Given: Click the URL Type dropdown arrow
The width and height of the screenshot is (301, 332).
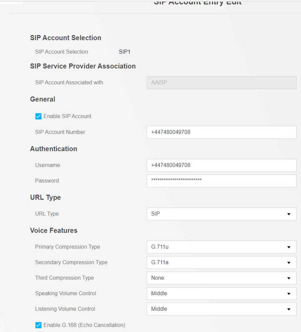Looking at the screenshot, I should point(289,214).
